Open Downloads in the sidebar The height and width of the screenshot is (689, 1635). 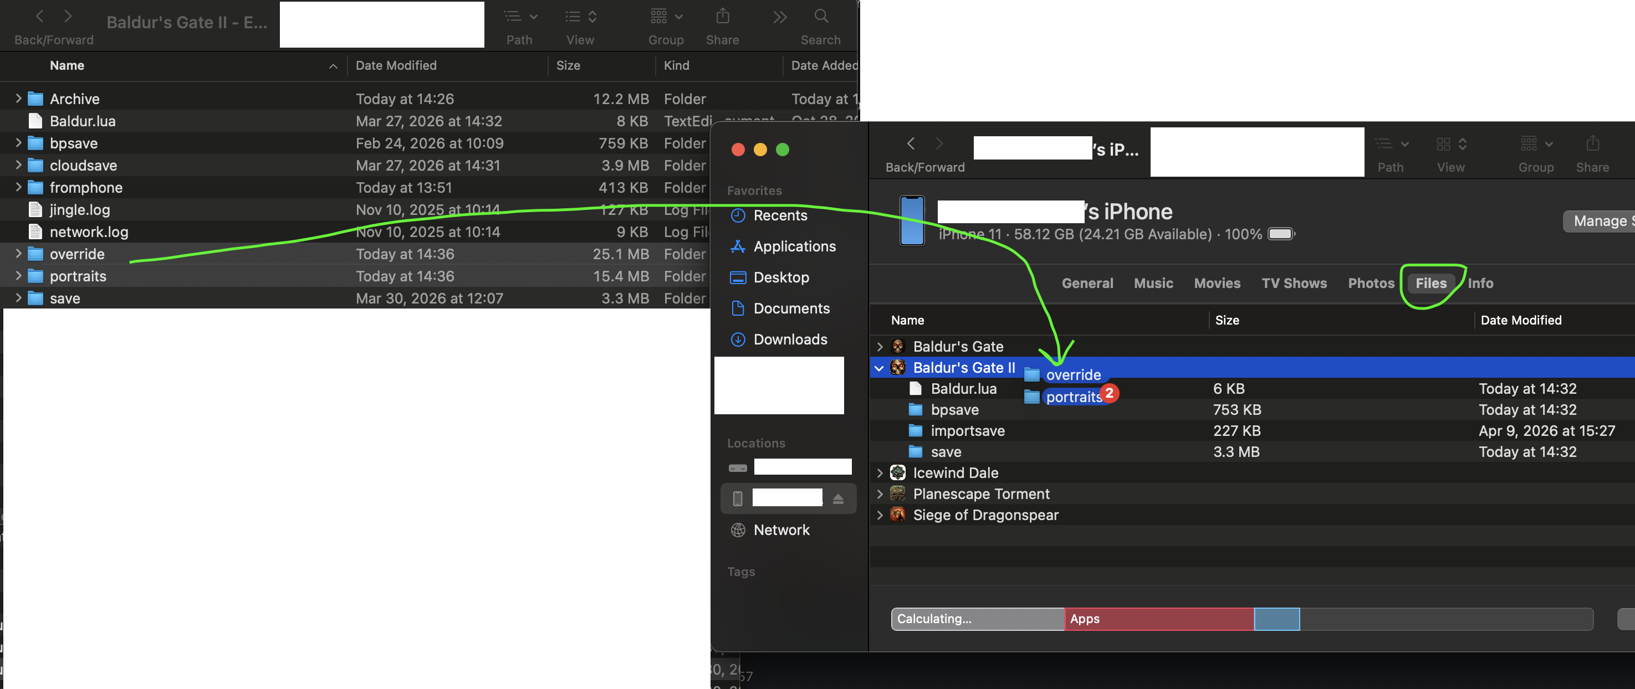(x=790, y=340)
